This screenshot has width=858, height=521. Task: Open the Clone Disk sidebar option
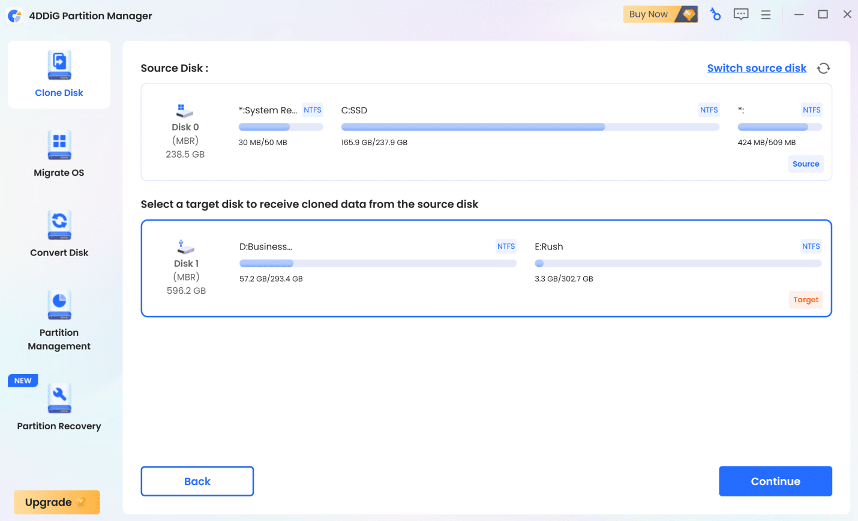point(59,74)
